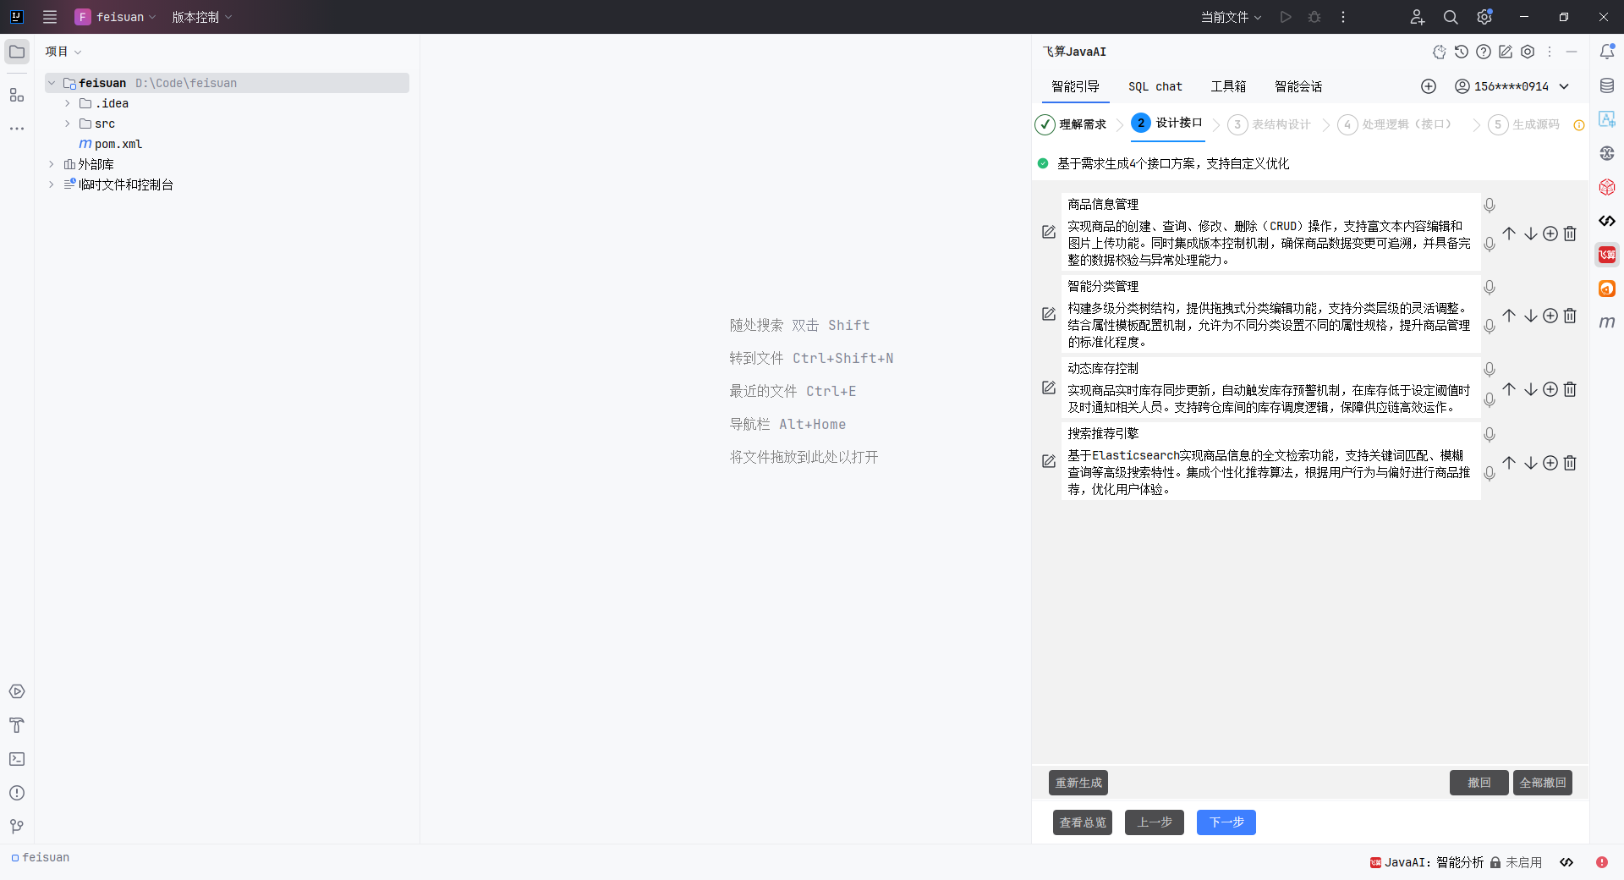Edit the 商品信息管理 card via pencil icon

pos(1048,232)
